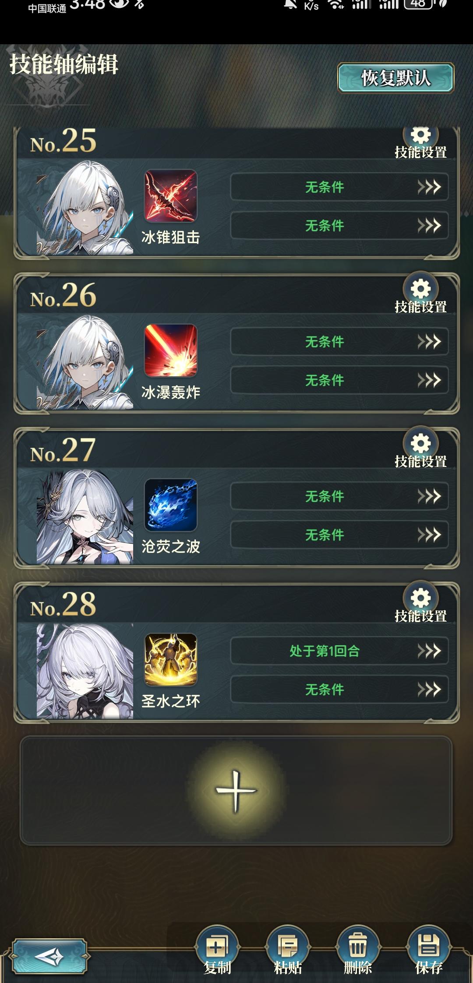Open skill settings gear for No.26
Screen dimensions: 473x983
[420, 289]
